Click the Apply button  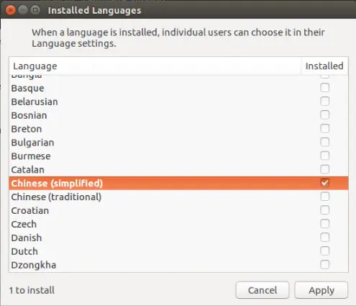pos(321,290)
